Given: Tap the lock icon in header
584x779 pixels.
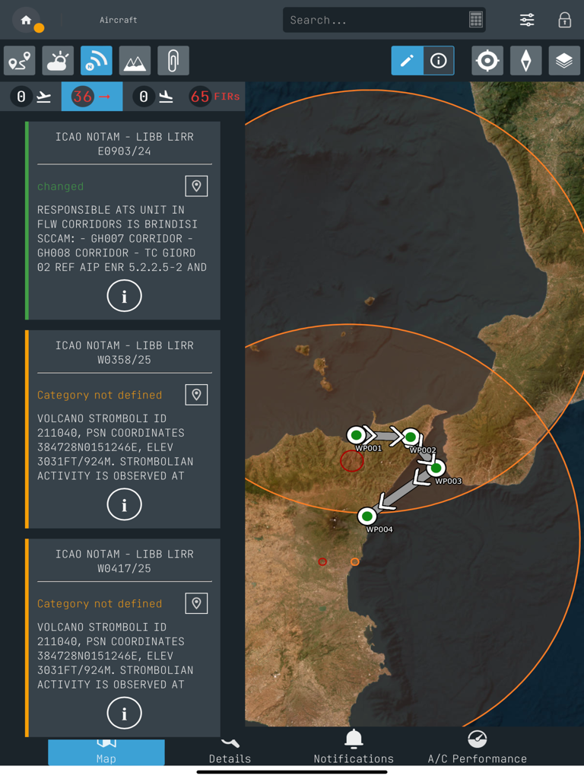Looking at the screenshot, I should (x=565, y=20).
